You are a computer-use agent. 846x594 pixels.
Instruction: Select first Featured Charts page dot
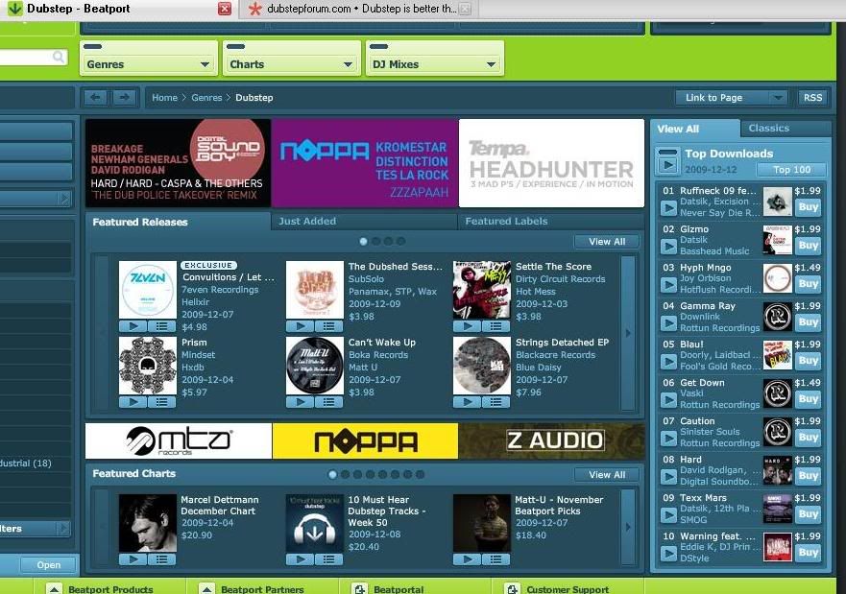click(x=332, y=474)
